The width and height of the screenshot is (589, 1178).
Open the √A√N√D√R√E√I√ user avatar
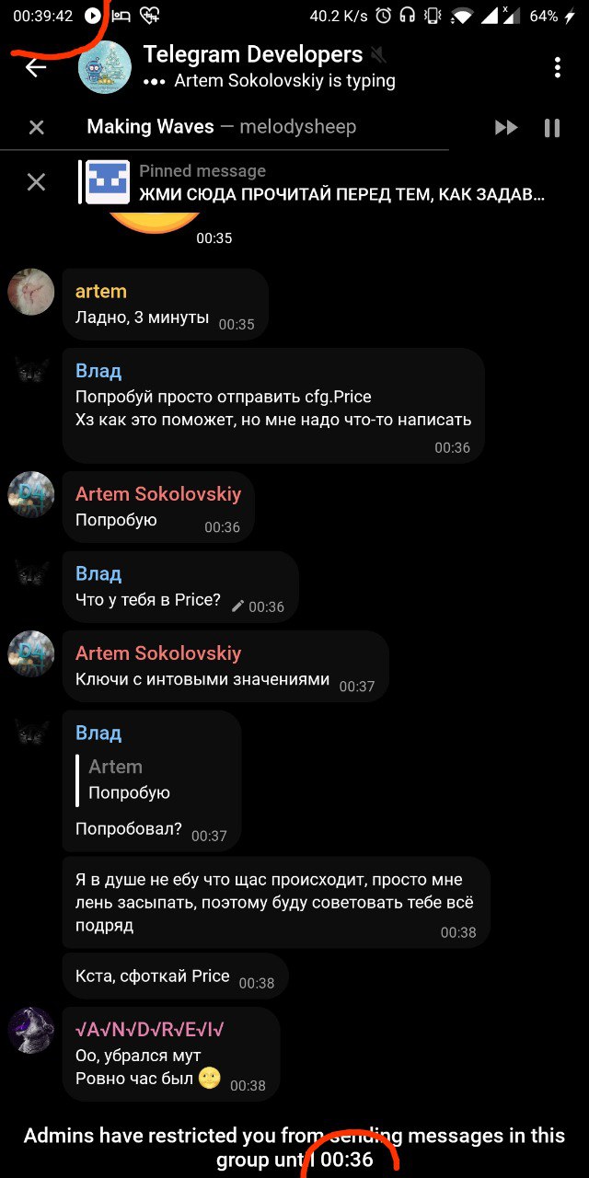[31, 1030]
